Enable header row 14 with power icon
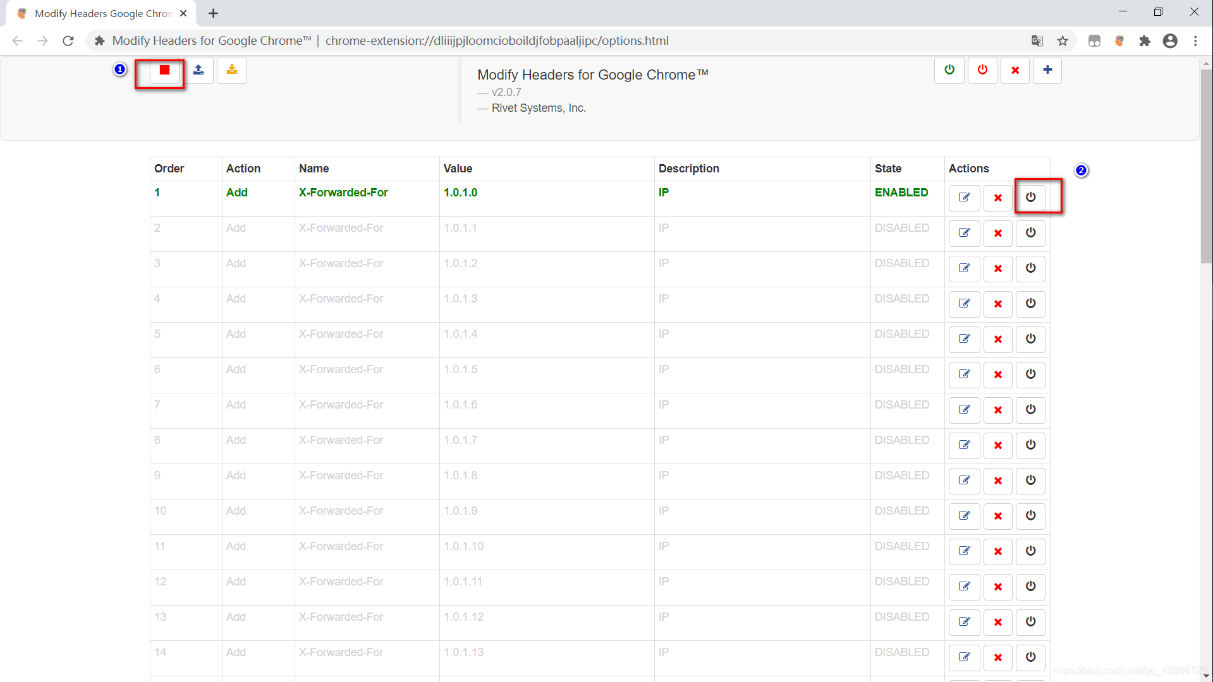1213x682 pixels. [x=1031, y=657]
